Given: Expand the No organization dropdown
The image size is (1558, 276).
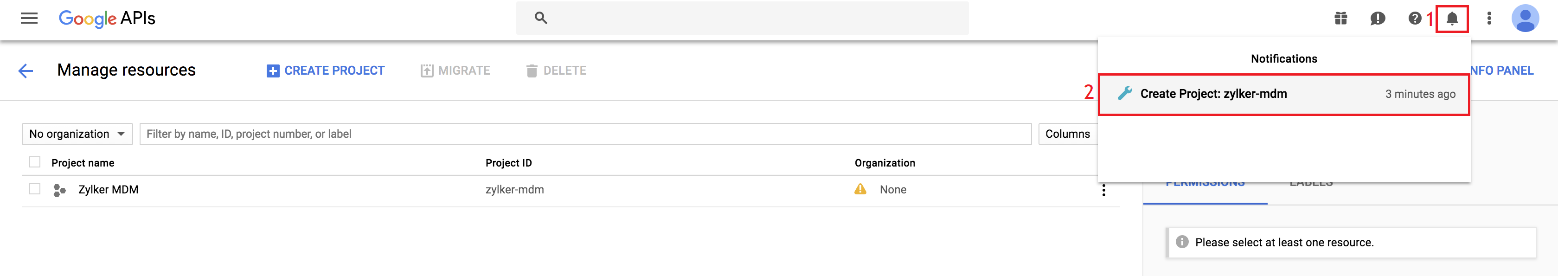Looking at the screenshot, I should 77,134.
